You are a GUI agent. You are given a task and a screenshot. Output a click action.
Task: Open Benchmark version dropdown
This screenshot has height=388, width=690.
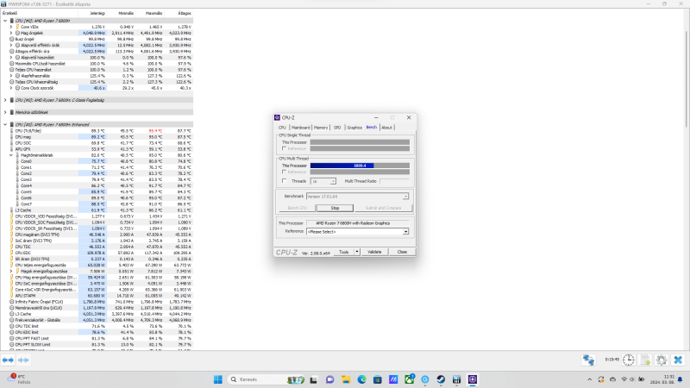click(x=405, y=197)
